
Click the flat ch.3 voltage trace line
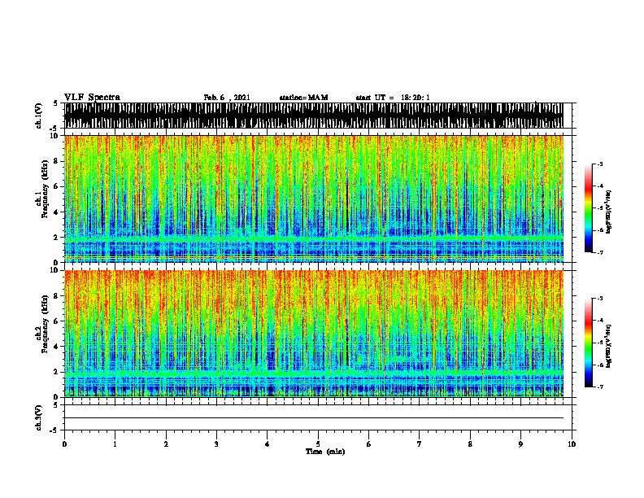[x=314, y=418]
